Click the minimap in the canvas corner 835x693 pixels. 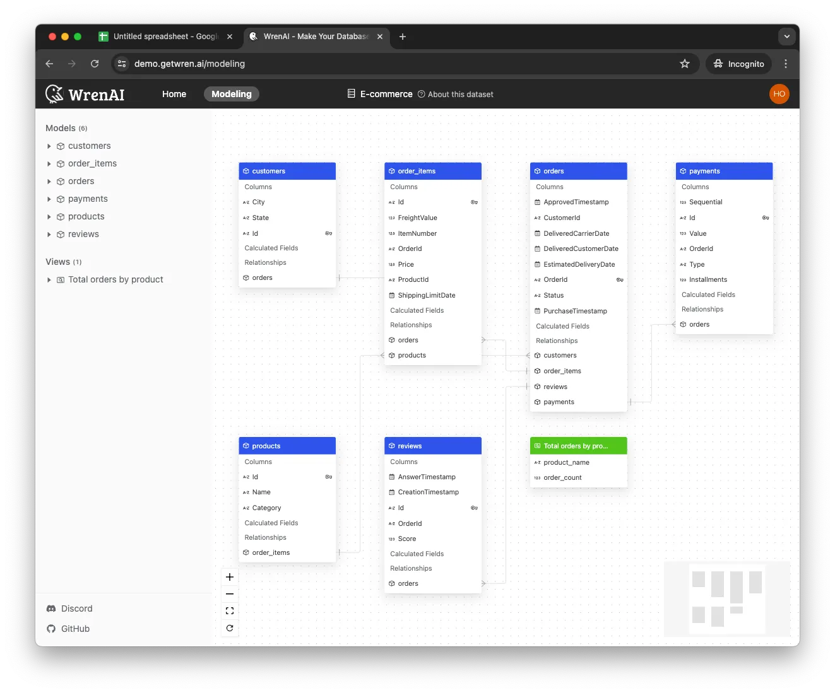[x=726, y=599]
